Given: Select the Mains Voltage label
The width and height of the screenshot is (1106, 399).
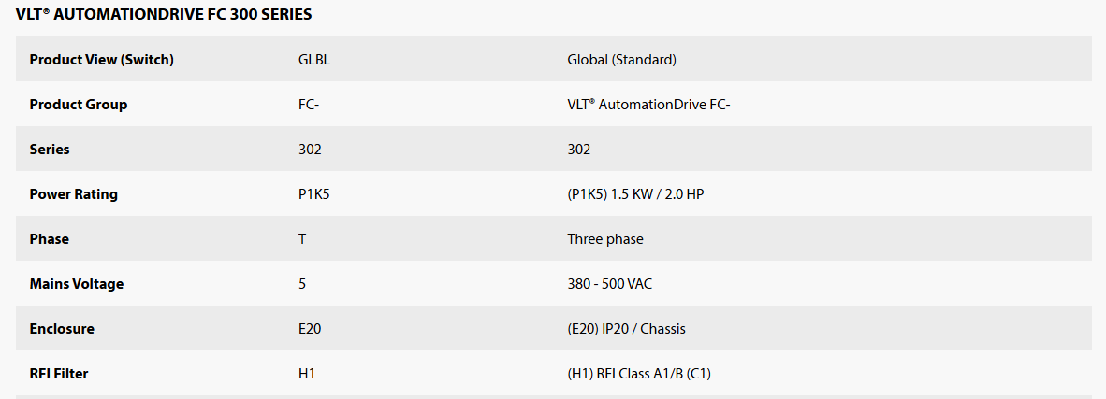Looking at the screenshot, I should tap(76, 284).
